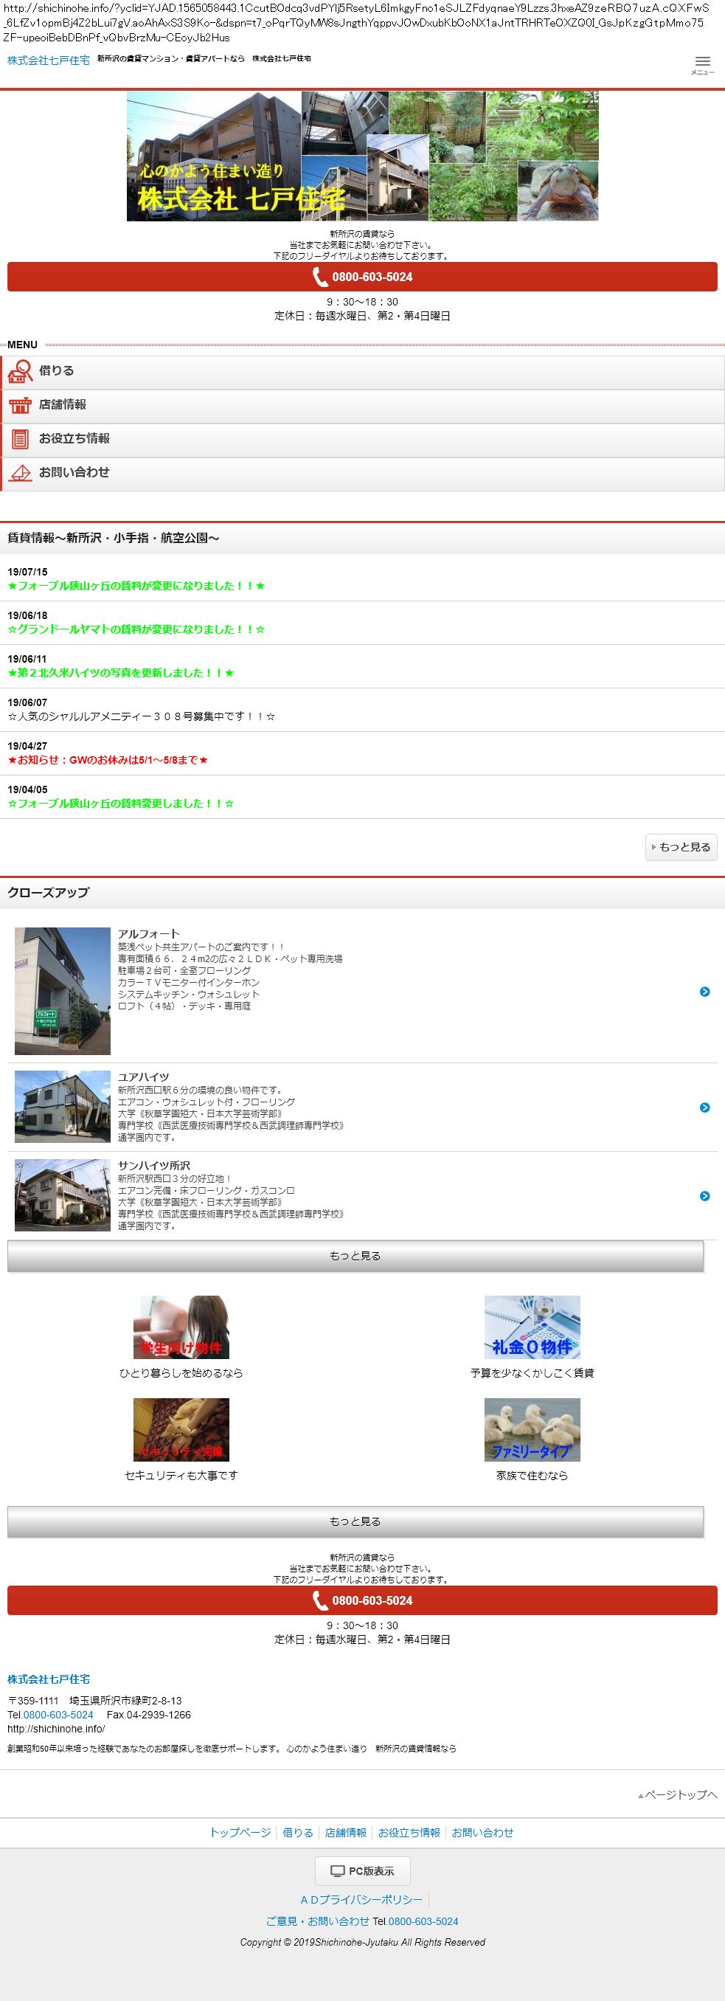The width and height of the screenshot is (725, 2001).
Task: Open the 学生向け物件 category thumbnail
Action: coord(181,1327)
